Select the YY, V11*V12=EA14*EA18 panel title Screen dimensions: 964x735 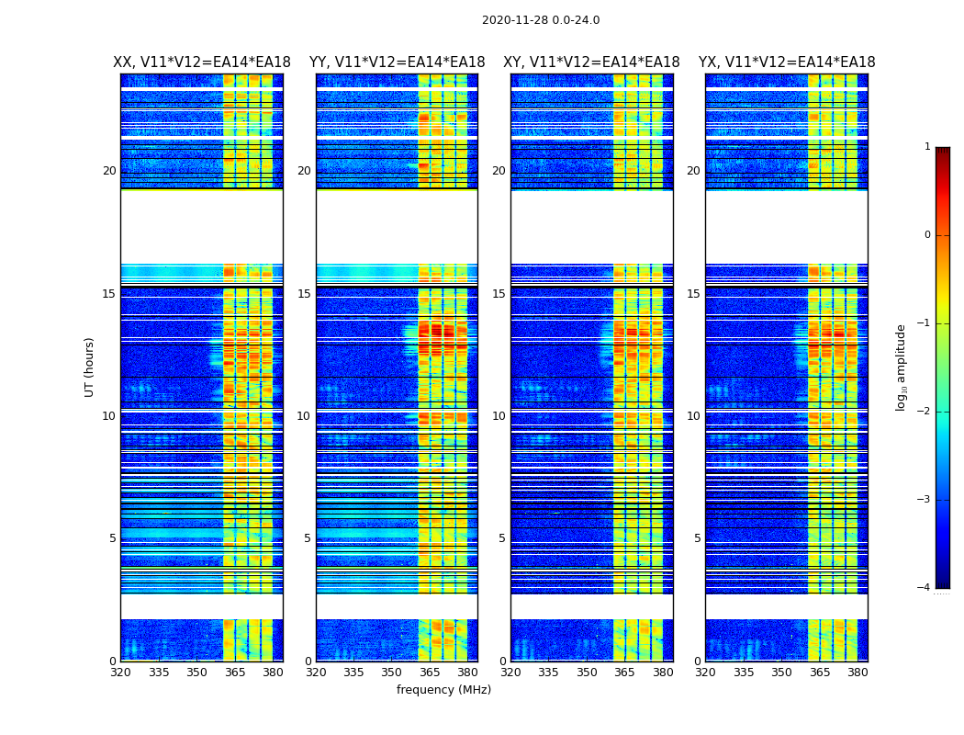[398, 62]
